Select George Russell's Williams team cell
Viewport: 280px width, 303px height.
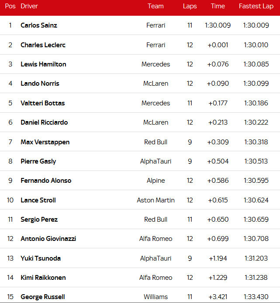[156, 297]
